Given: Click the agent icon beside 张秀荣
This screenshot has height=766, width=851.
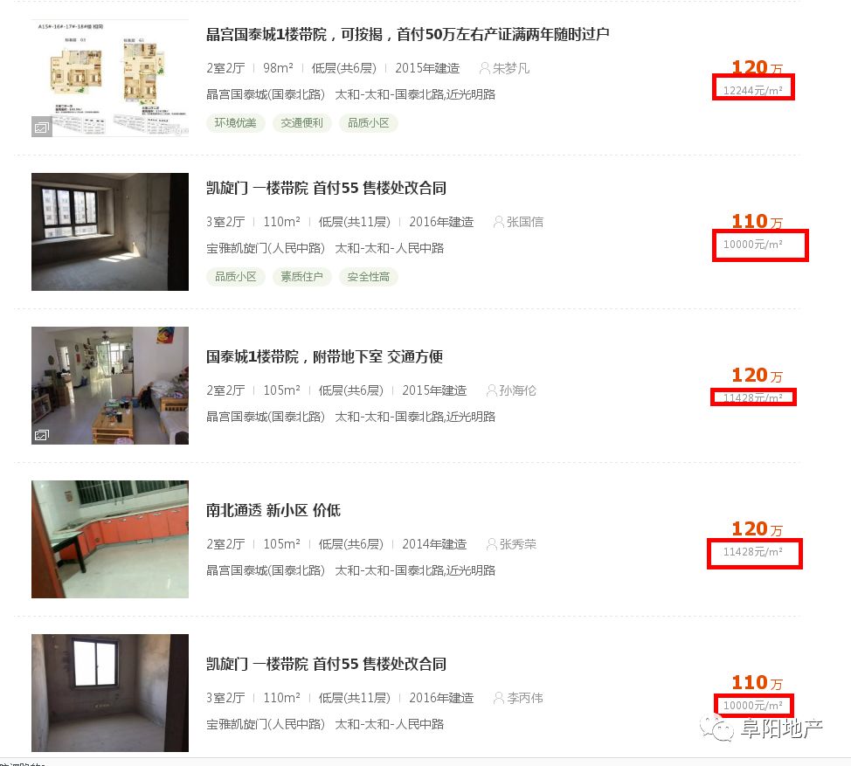Looking at the screenshot, I should [491, 544].
